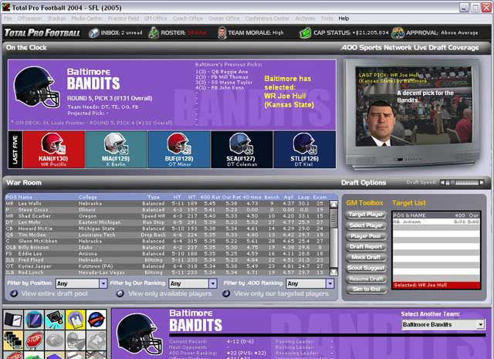Select the MIA #129 helmet icon

[x=115, y=144]
